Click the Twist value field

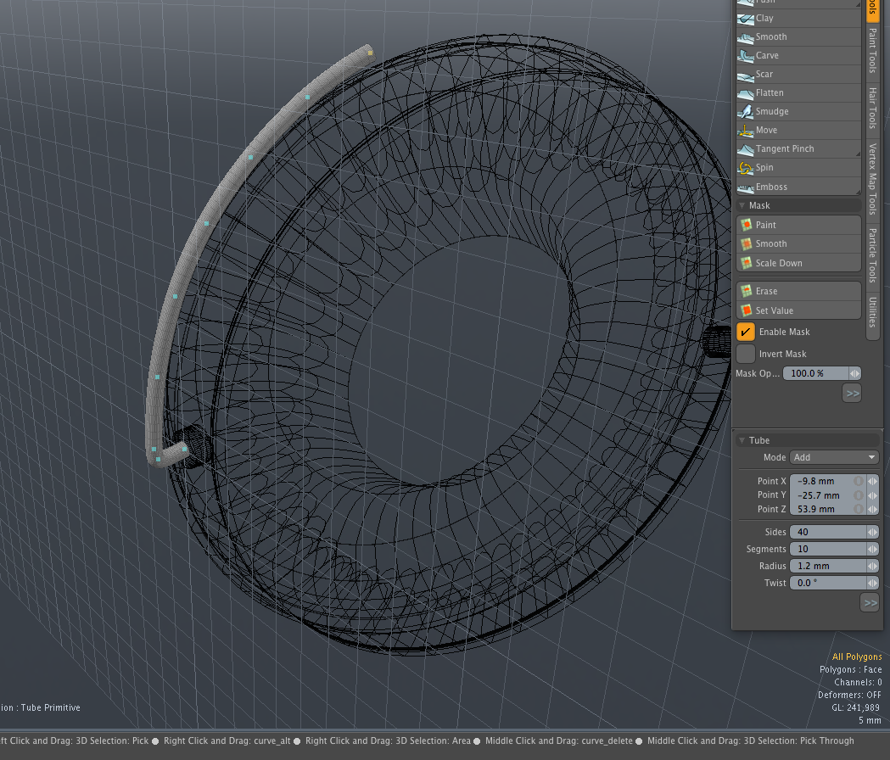[828, 584]
